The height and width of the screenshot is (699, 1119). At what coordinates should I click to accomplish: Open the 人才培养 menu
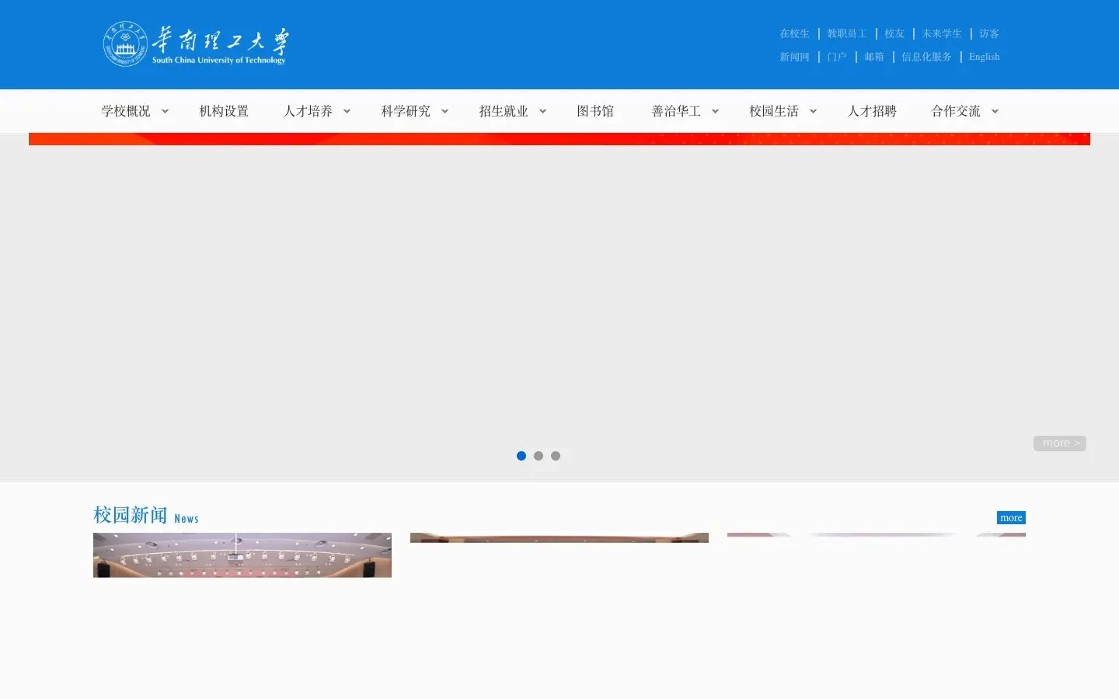[x=308, y=111]
